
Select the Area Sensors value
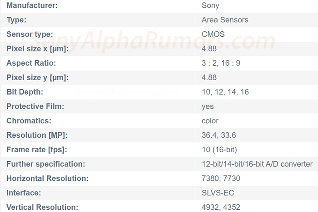[225, 20]
